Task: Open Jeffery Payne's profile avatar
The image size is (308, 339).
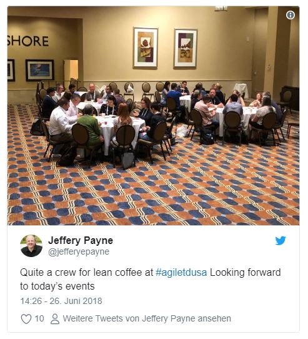Action: tap(31, 246)
